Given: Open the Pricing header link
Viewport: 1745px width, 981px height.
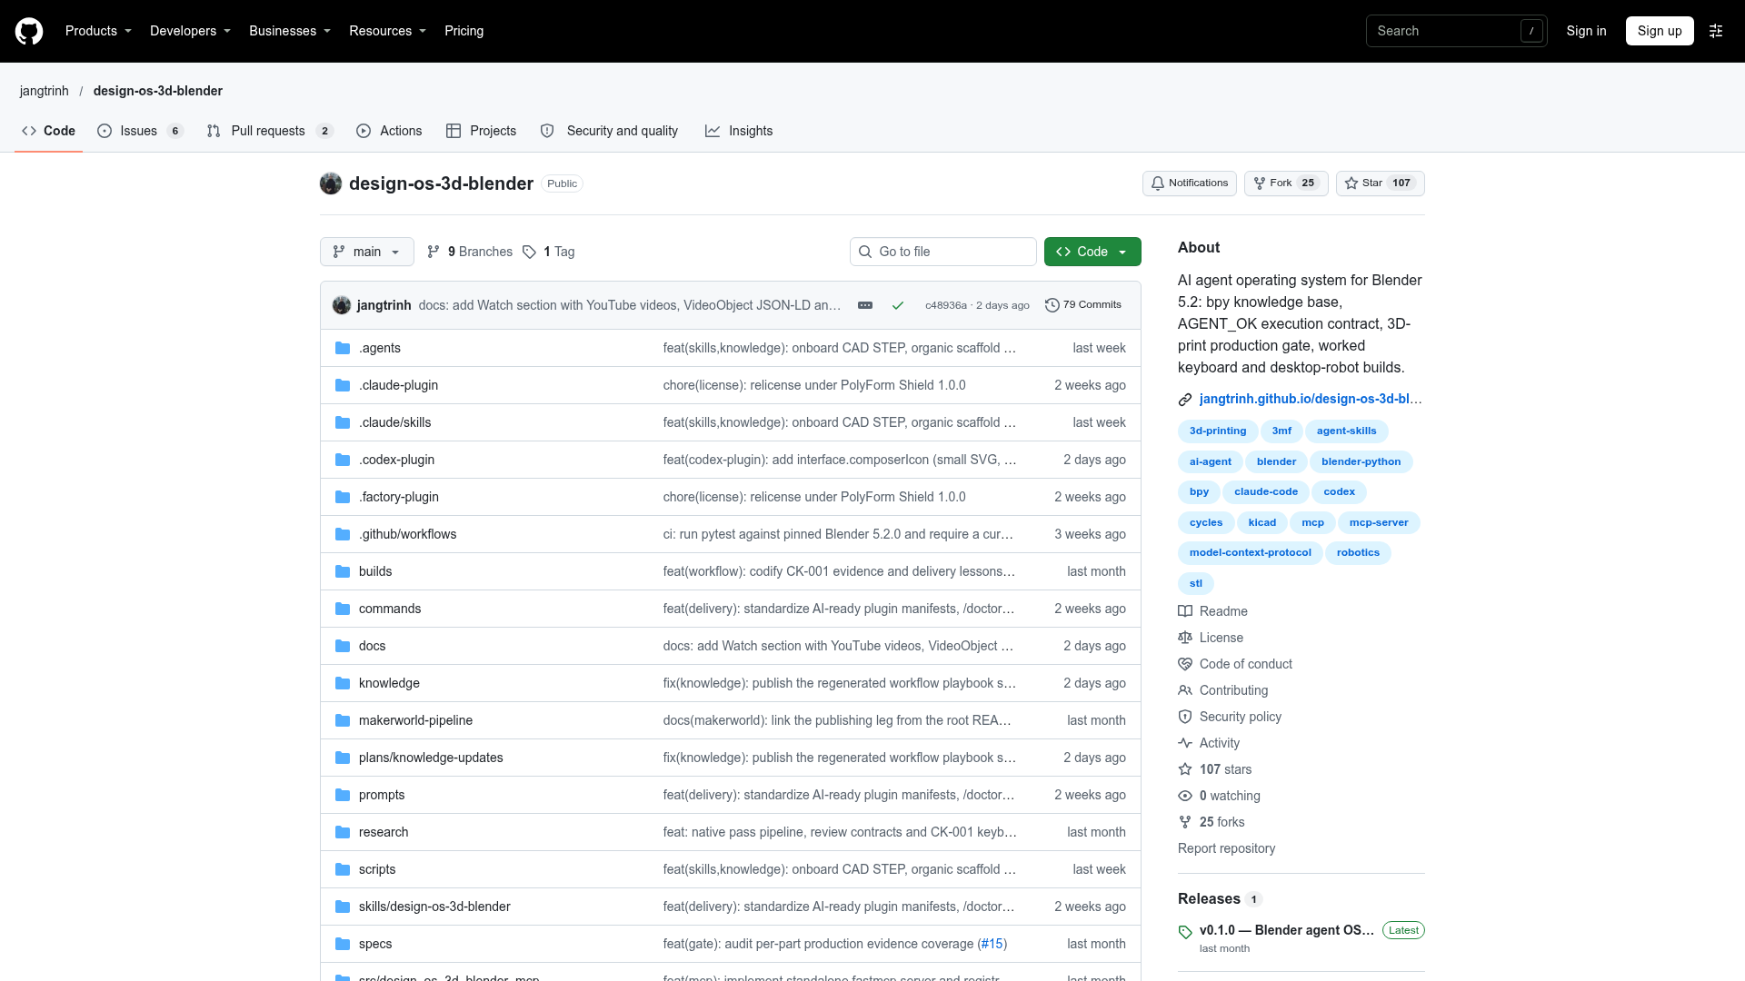Looking at the screenshot, I should click(x=464, y=31).
